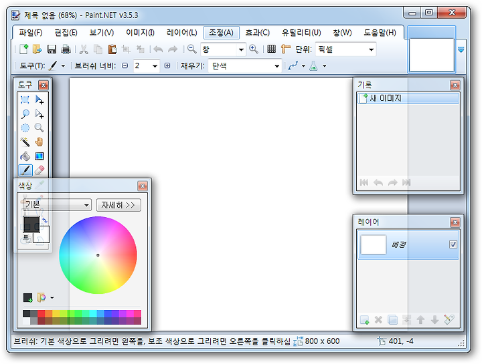Viewport: 482px width, 364px height.
Task: Select the Rectangle Select tool
Action: (25, 100)
